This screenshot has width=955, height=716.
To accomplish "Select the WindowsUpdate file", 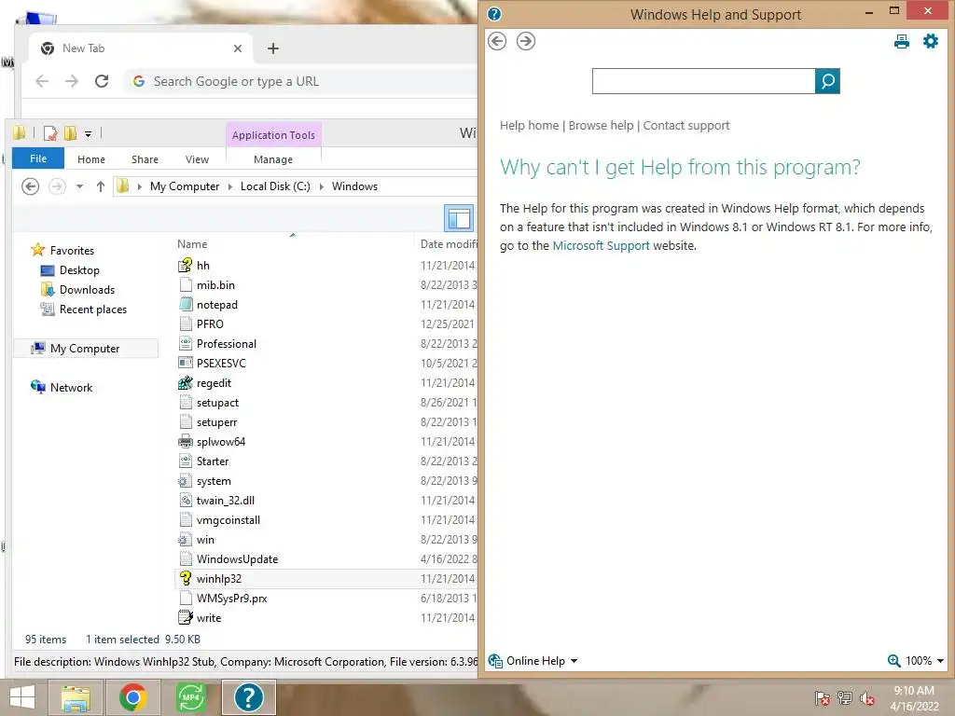I will pos(237,559).
